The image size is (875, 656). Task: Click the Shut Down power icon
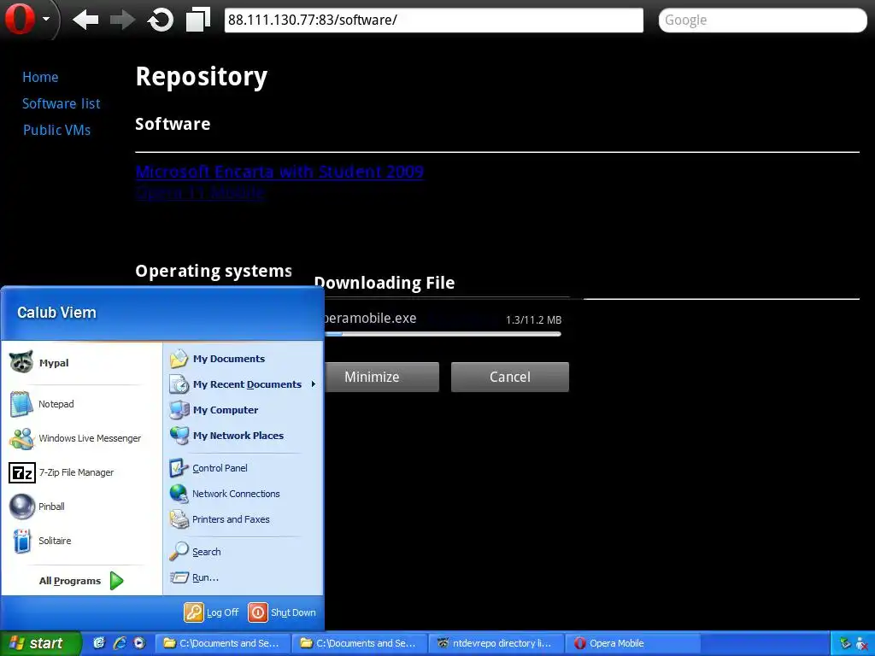click(258, 612)
